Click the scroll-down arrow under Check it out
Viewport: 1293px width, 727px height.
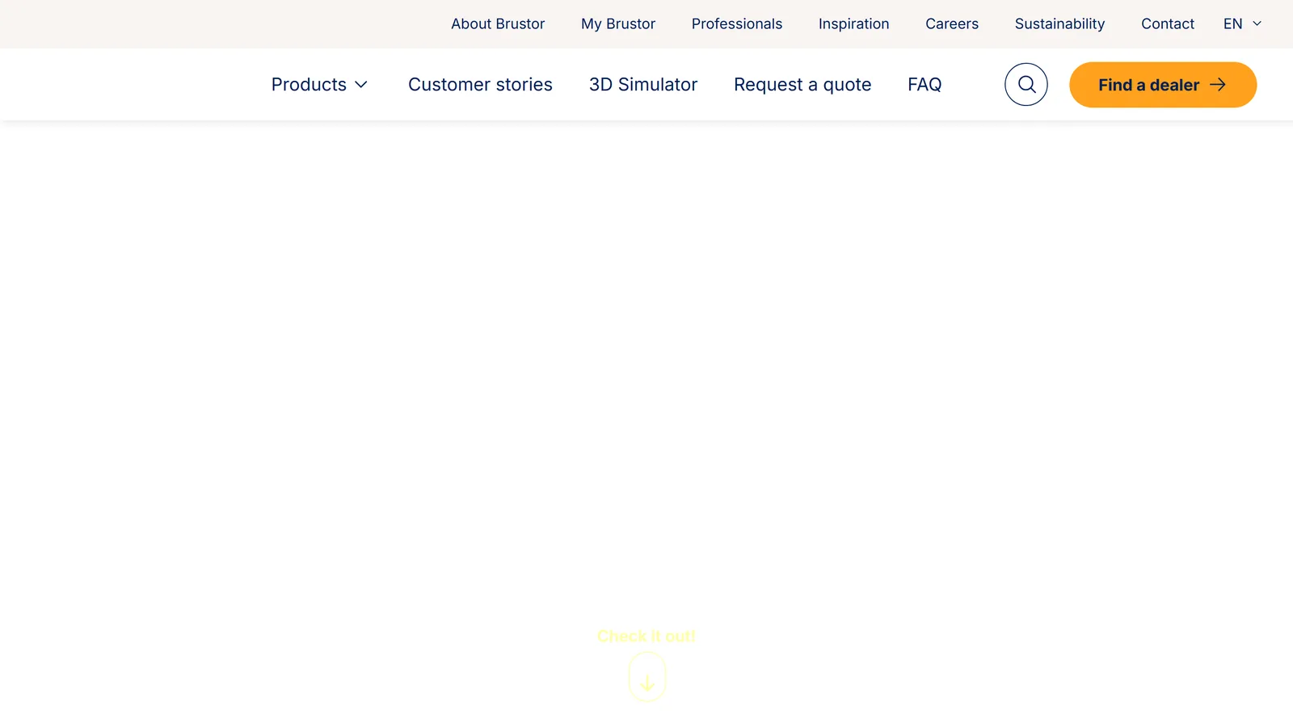(x=647, y=677)
